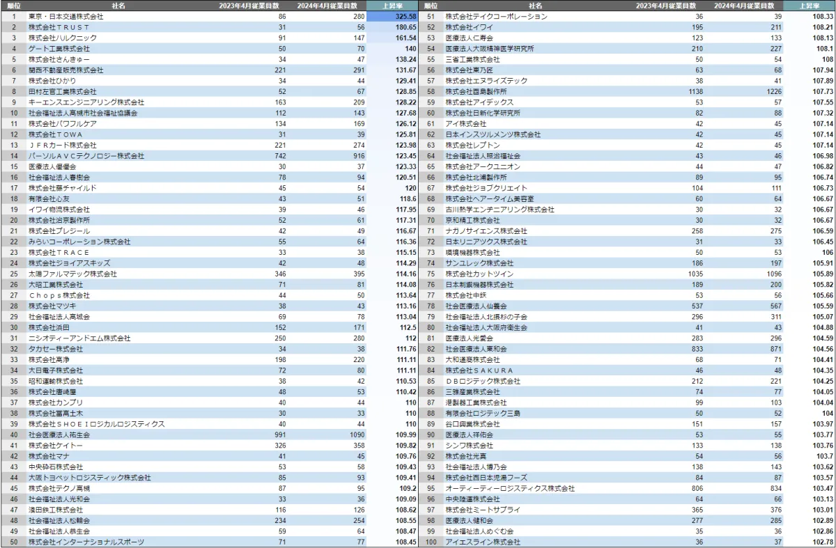836x548 pixels.
Task: Click the 社会医療法人祐生会 company cell
Action: click(59, 435)
